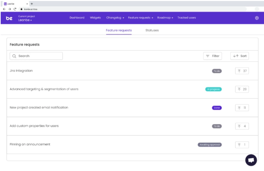
Task: Upvote Advanced targeting & segmentation request
Action: point(242,89)
